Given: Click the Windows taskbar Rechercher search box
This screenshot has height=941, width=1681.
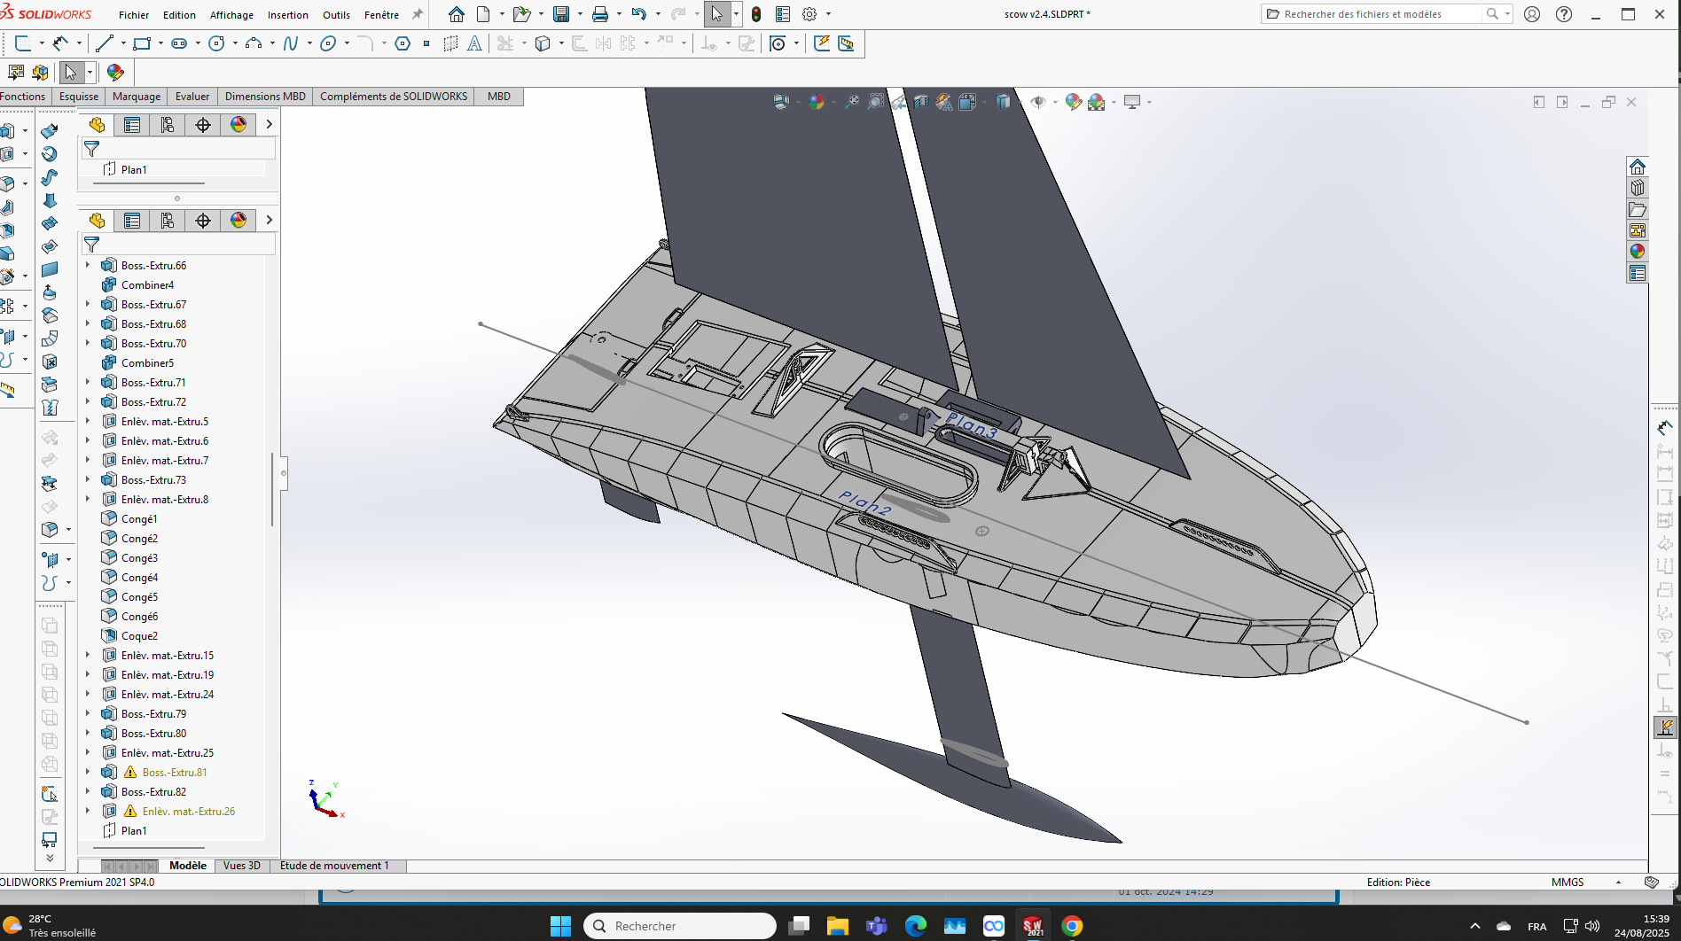Looking at the screenshot, I should pyautogui.click(x=680, y=926).
